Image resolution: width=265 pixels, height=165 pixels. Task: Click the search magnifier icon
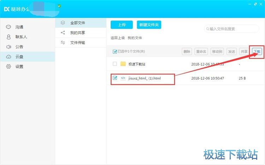pyautogui.click(x=207, y=29)
